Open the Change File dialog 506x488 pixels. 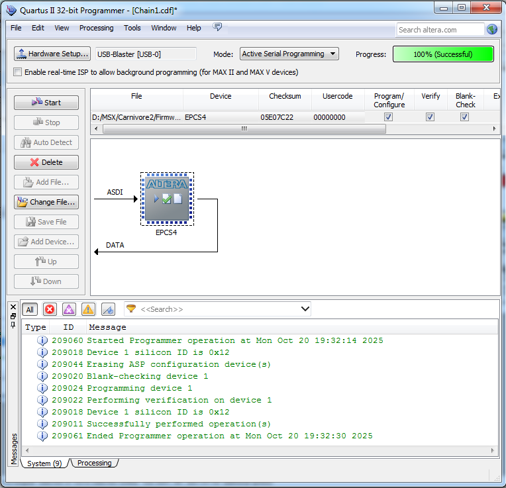coord(46,202)
